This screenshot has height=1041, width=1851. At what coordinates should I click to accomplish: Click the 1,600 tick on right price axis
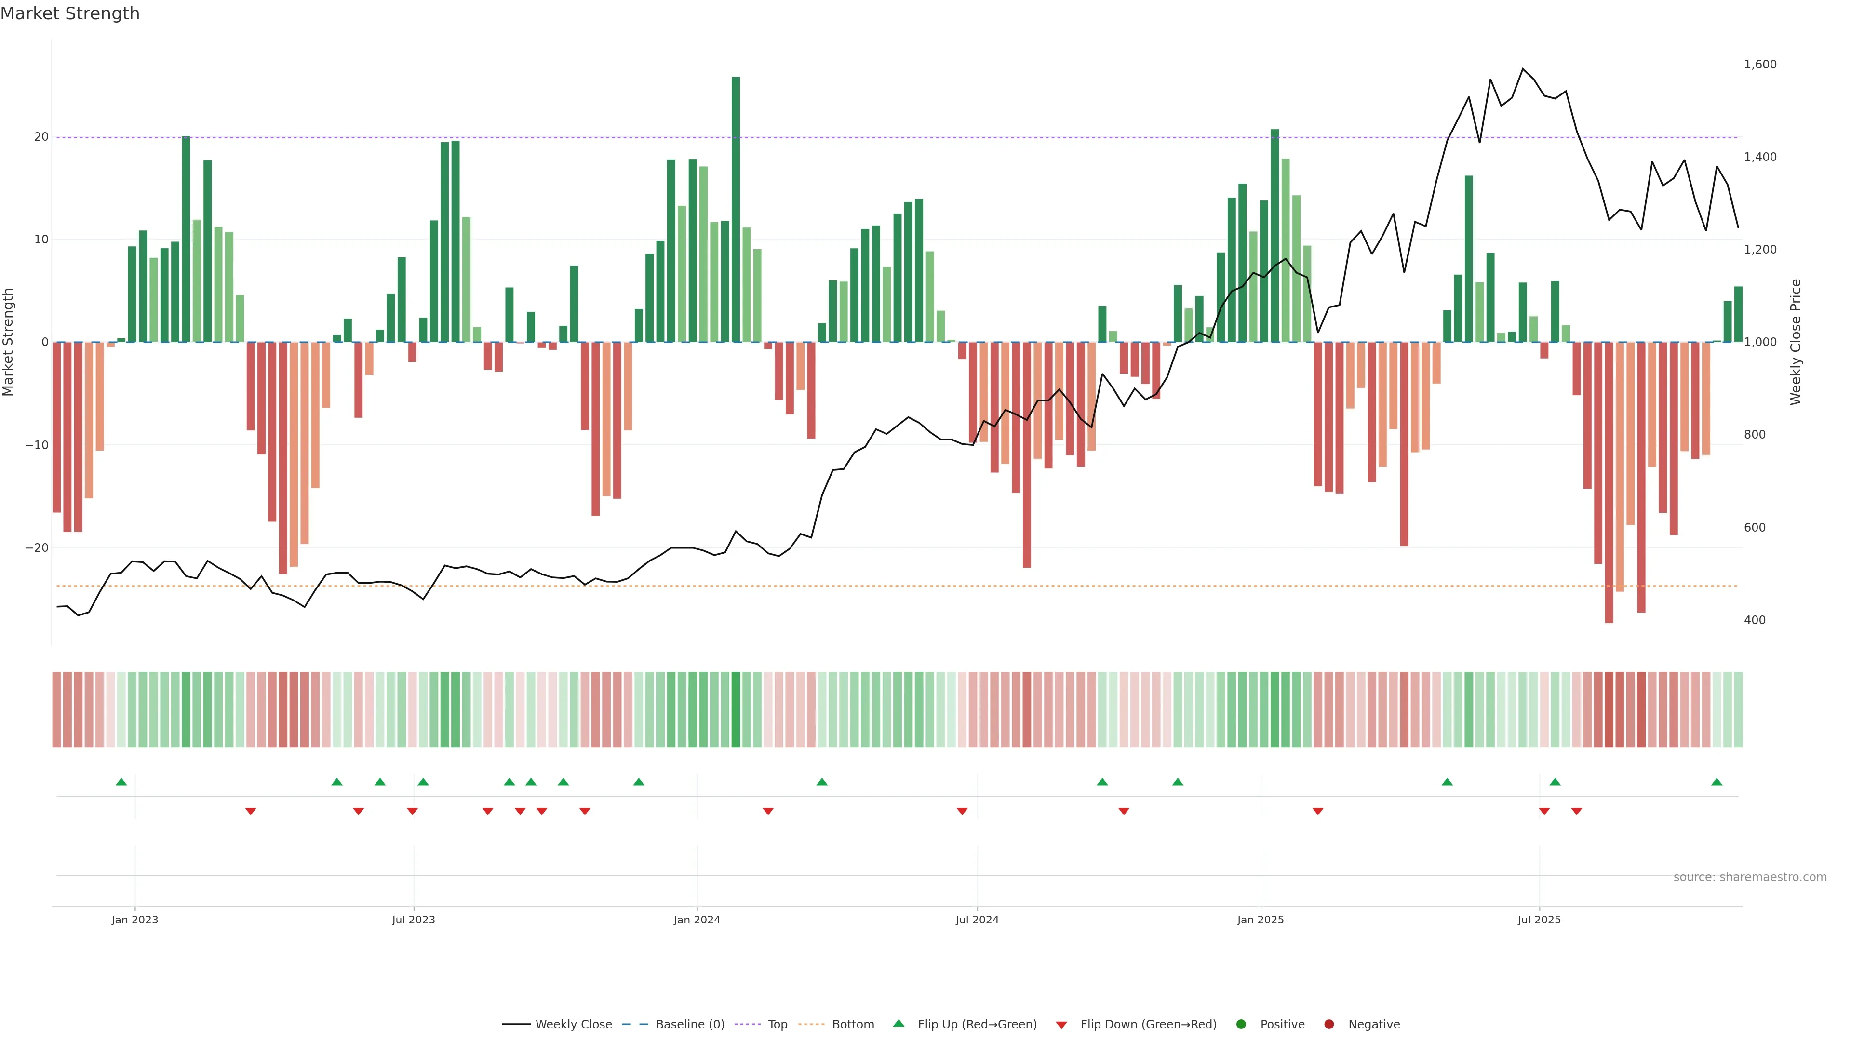1760,65
